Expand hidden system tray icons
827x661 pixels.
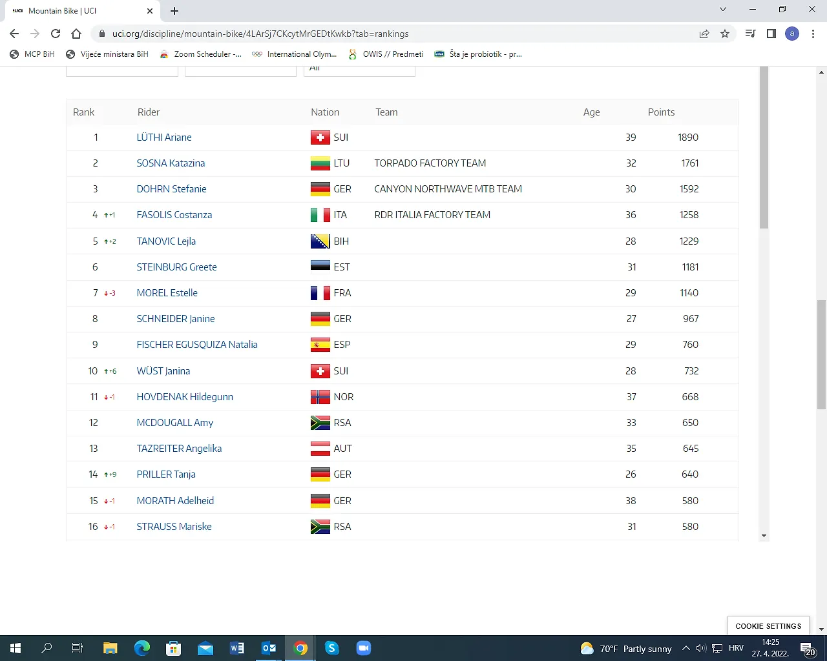685,648
